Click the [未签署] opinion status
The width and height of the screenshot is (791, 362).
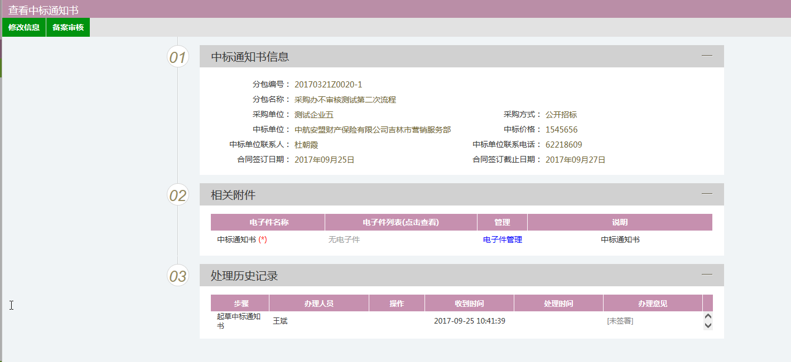click(620, 321)
